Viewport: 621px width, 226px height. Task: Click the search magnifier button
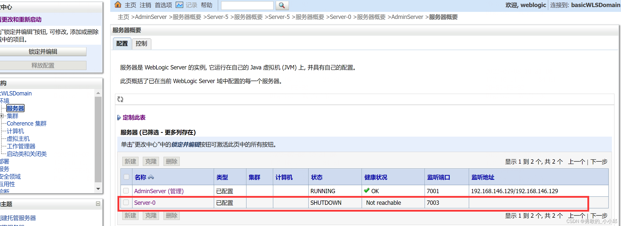[282, 5]
